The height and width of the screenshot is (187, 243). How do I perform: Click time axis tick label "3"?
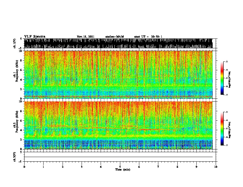[x=82, y=167]
